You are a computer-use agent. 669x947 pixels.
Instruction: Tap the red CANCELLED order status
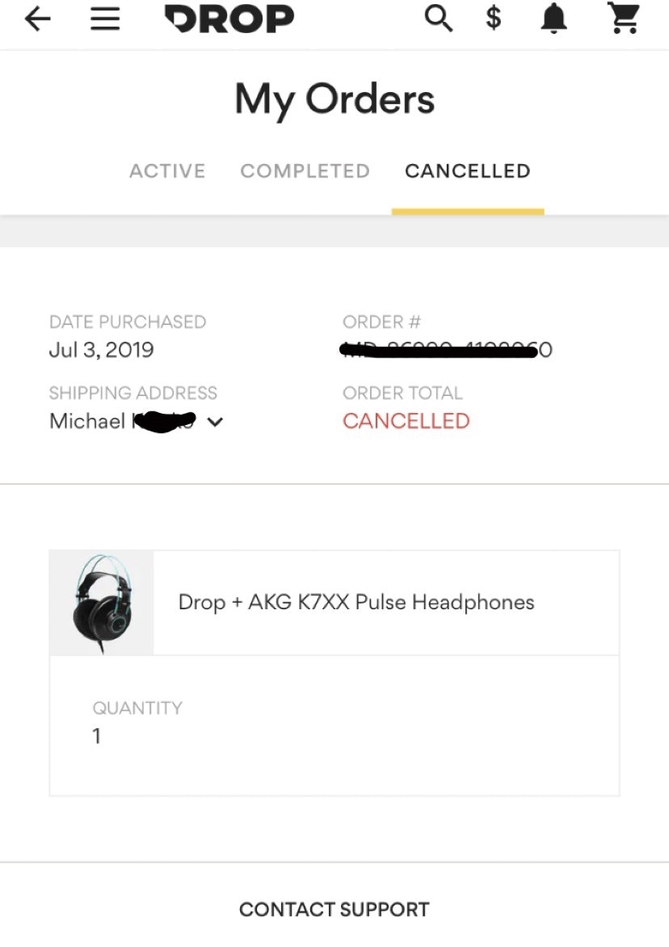406,421
